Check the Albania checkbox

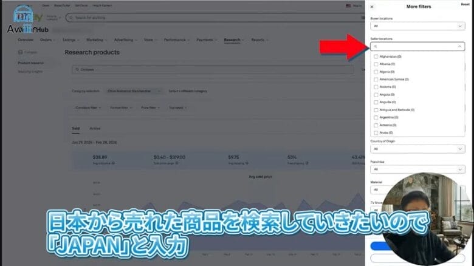point(376,64)
